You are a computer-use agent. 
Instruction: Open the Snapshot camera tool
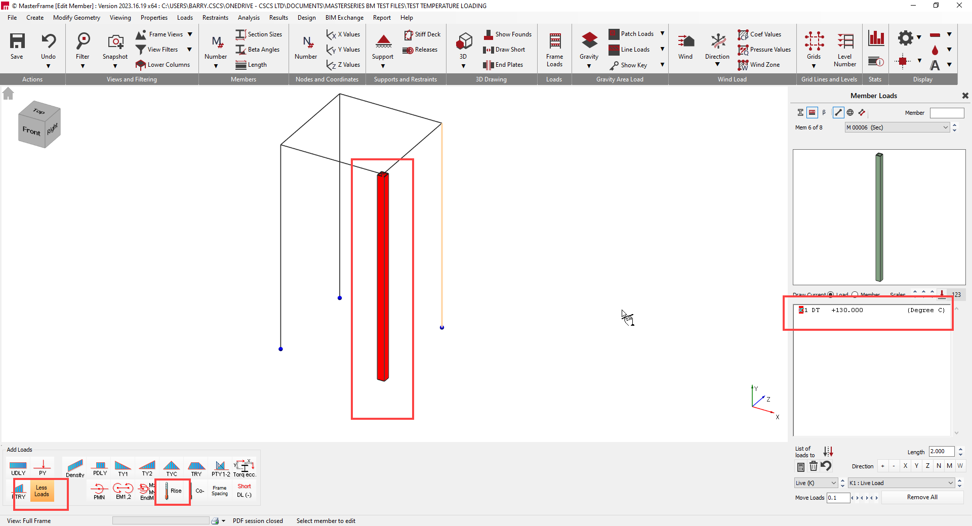coord(115,46)
